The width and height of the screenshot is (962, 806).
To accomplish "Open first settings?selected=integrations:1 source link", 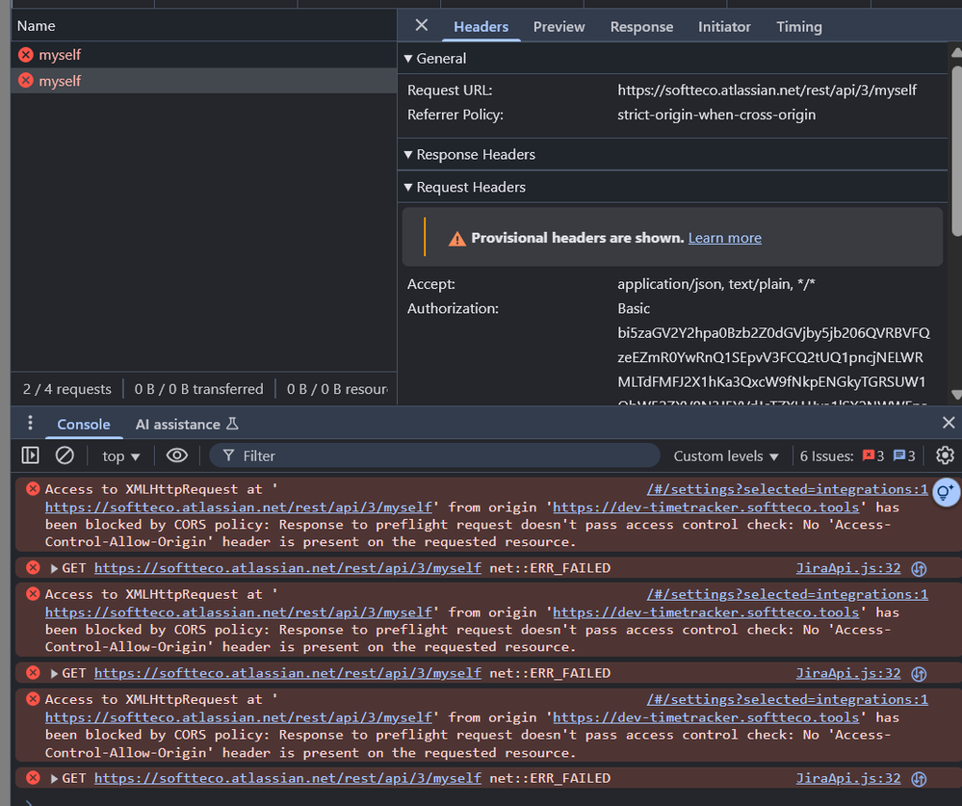I will (787, 489).
